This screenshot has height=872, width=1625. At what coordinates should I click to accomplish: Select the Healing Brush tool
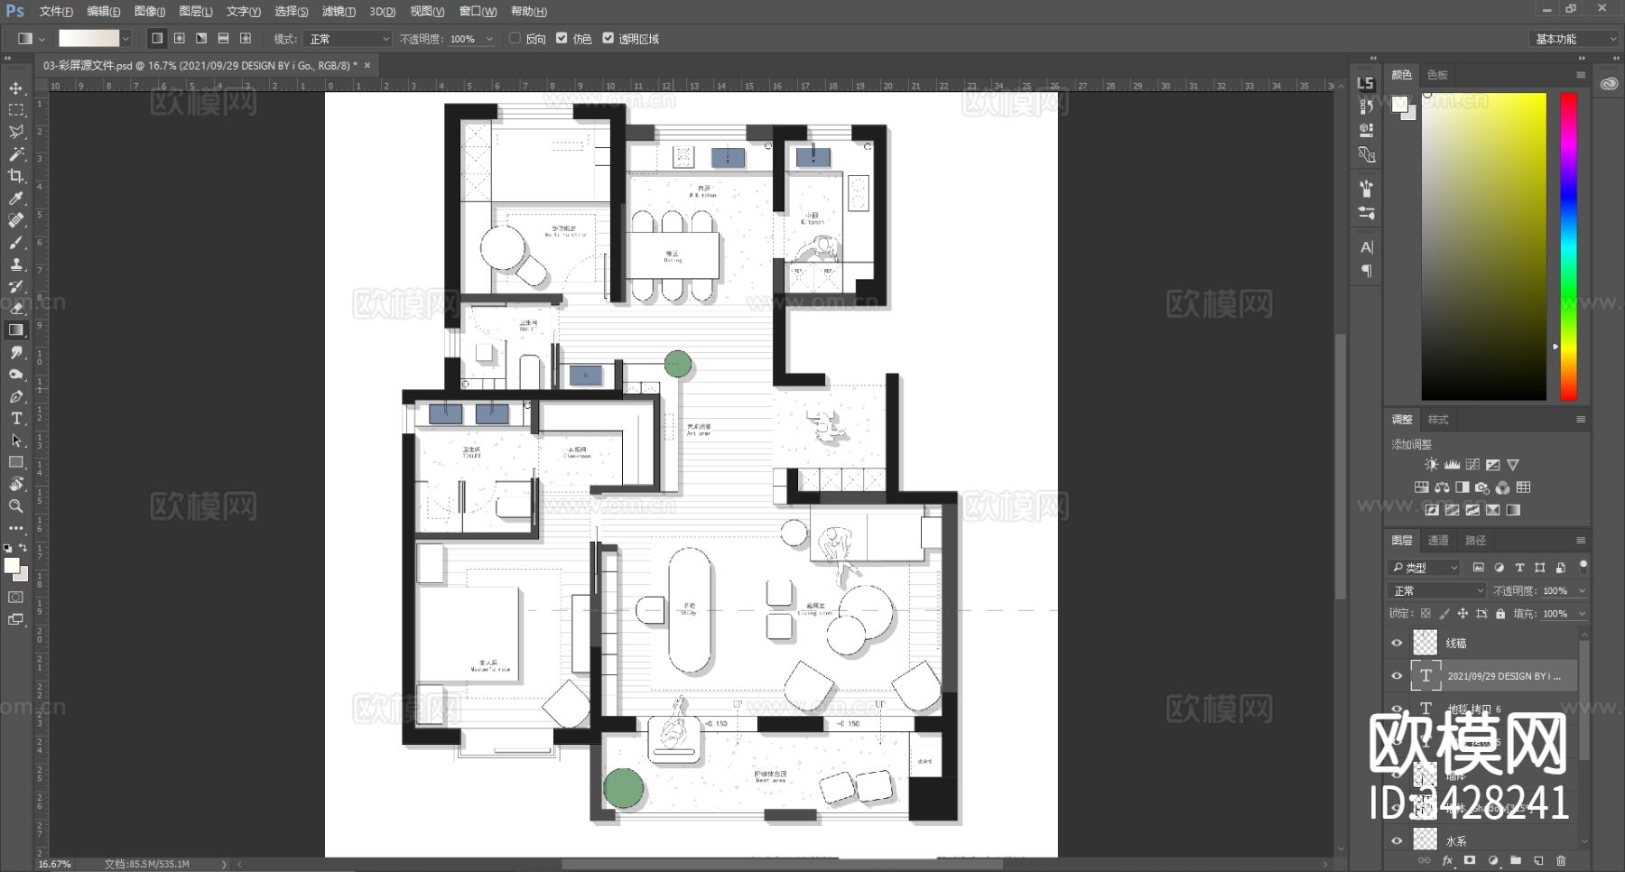(x=16, y=220)
